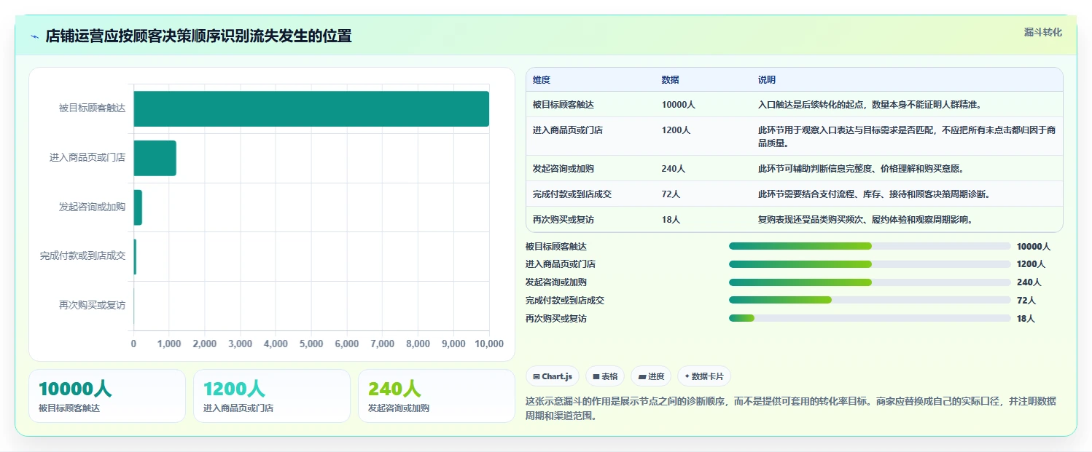Click the 18人 progress bar
Viewport: 1092px width, 452px height.
[870, 318]
